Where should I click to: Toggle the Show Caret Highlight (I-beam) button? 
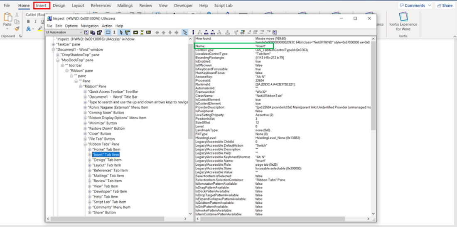[x=114, y=32]
